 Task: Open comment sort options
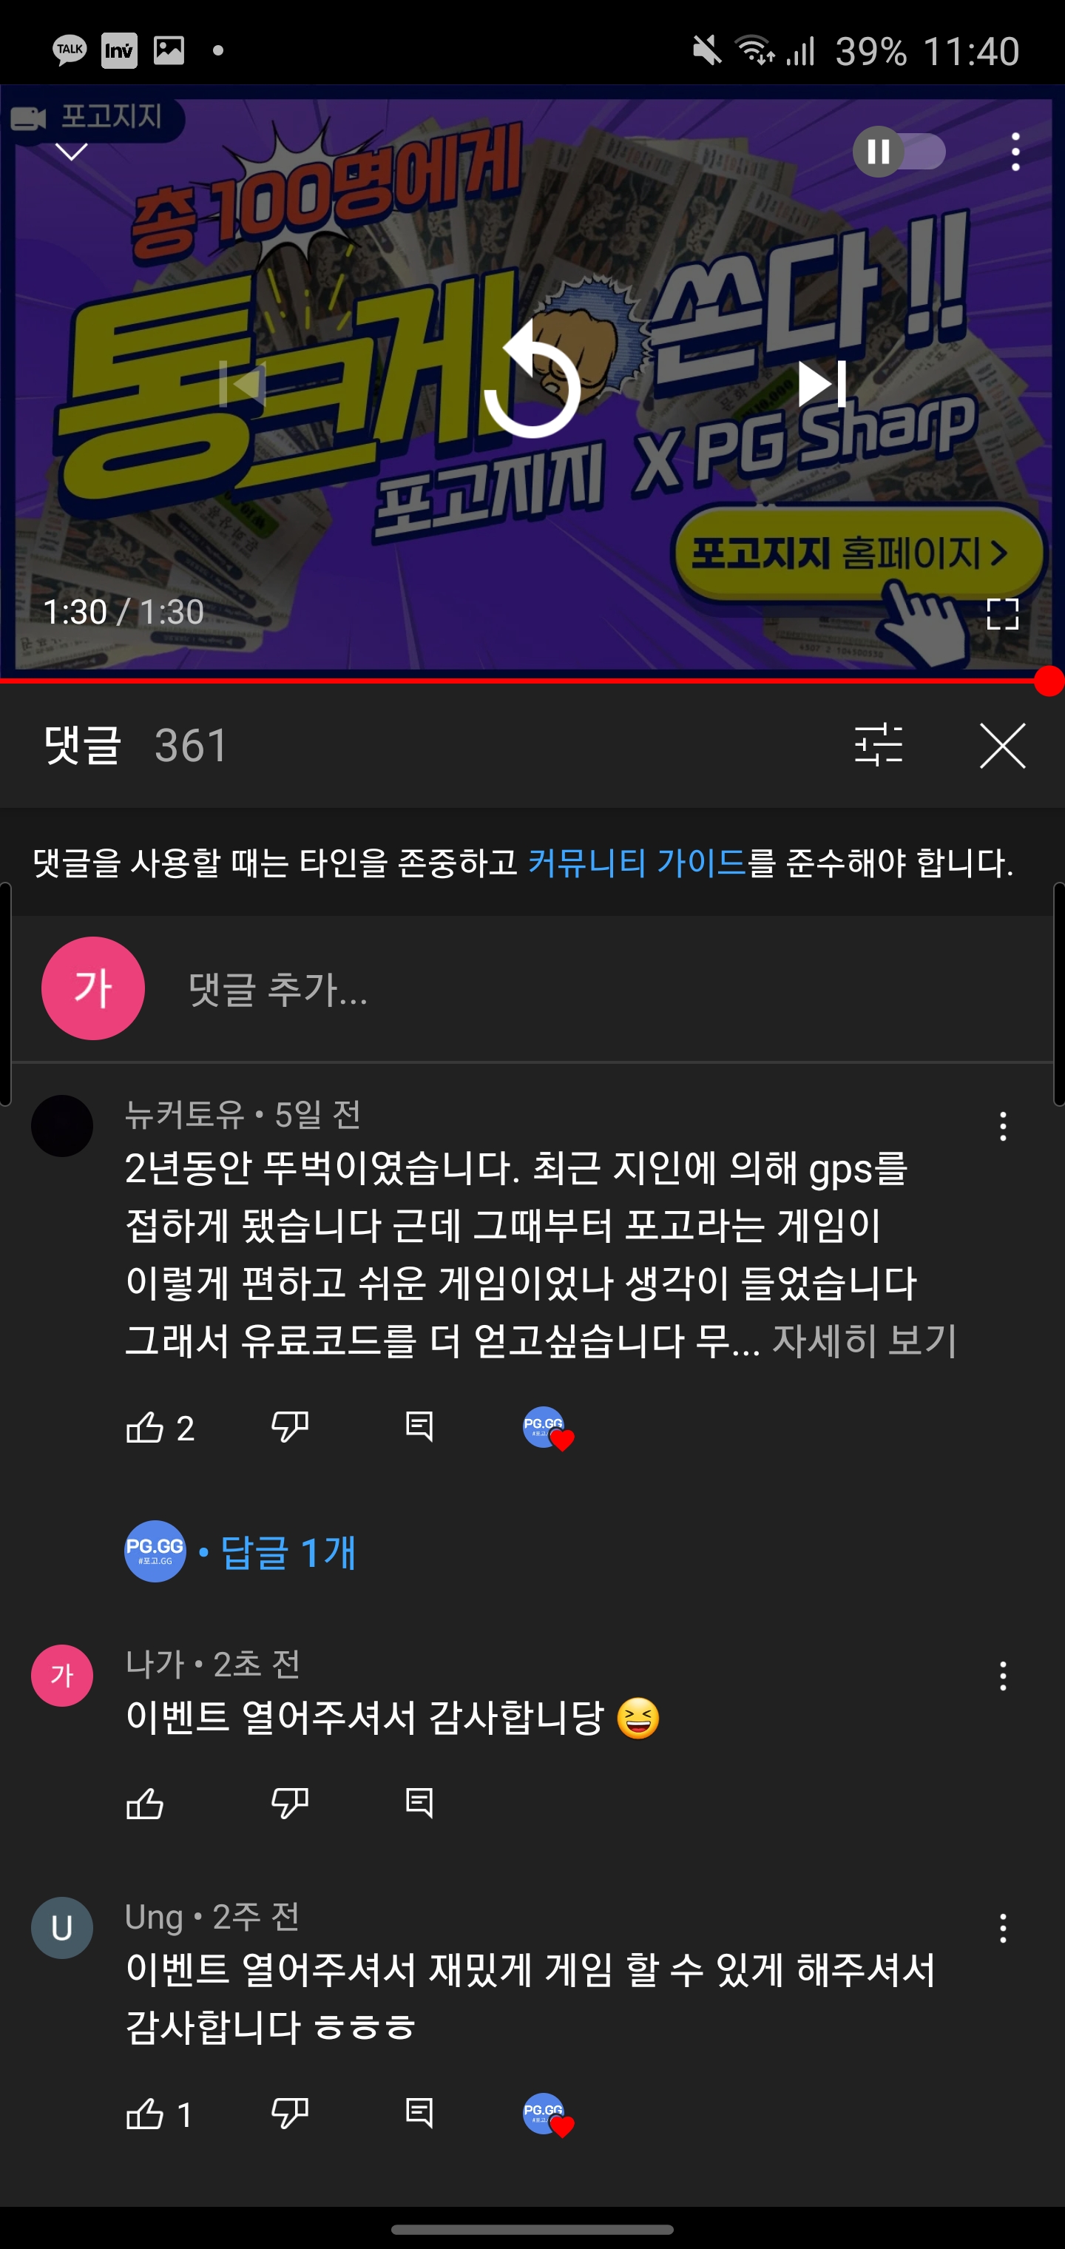tap(878, 745)
